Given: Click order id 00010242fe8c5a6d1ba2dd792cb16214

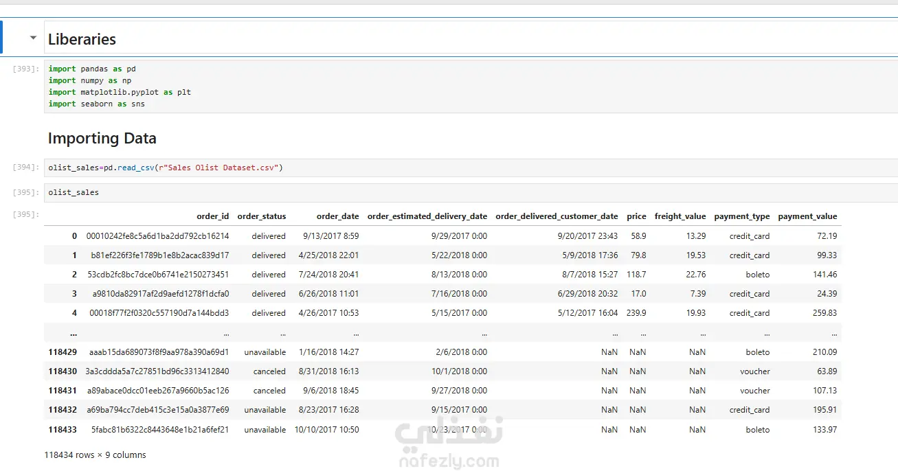Looking at the screenshot, I should [157, 236].
